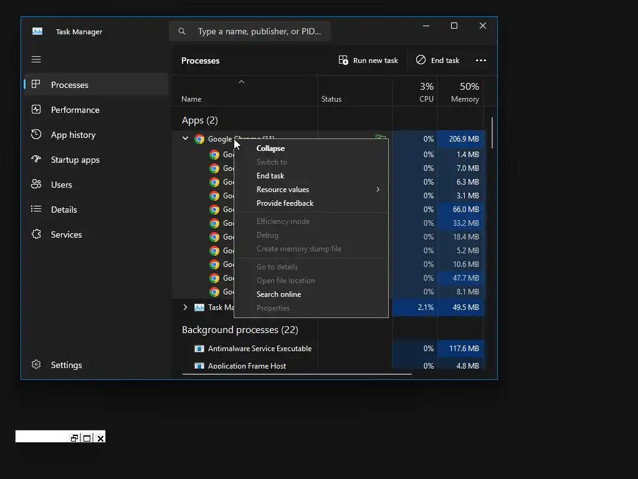
Task: Focus the name, publisher, or PID search box
Action: (249, 31)
